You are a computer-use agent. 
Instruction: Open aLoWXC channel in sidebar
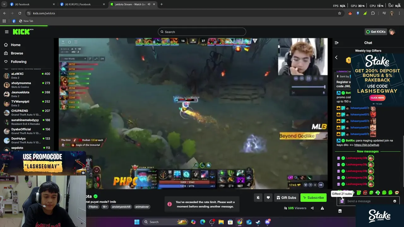pyautogui.click(x=27, y=76)
